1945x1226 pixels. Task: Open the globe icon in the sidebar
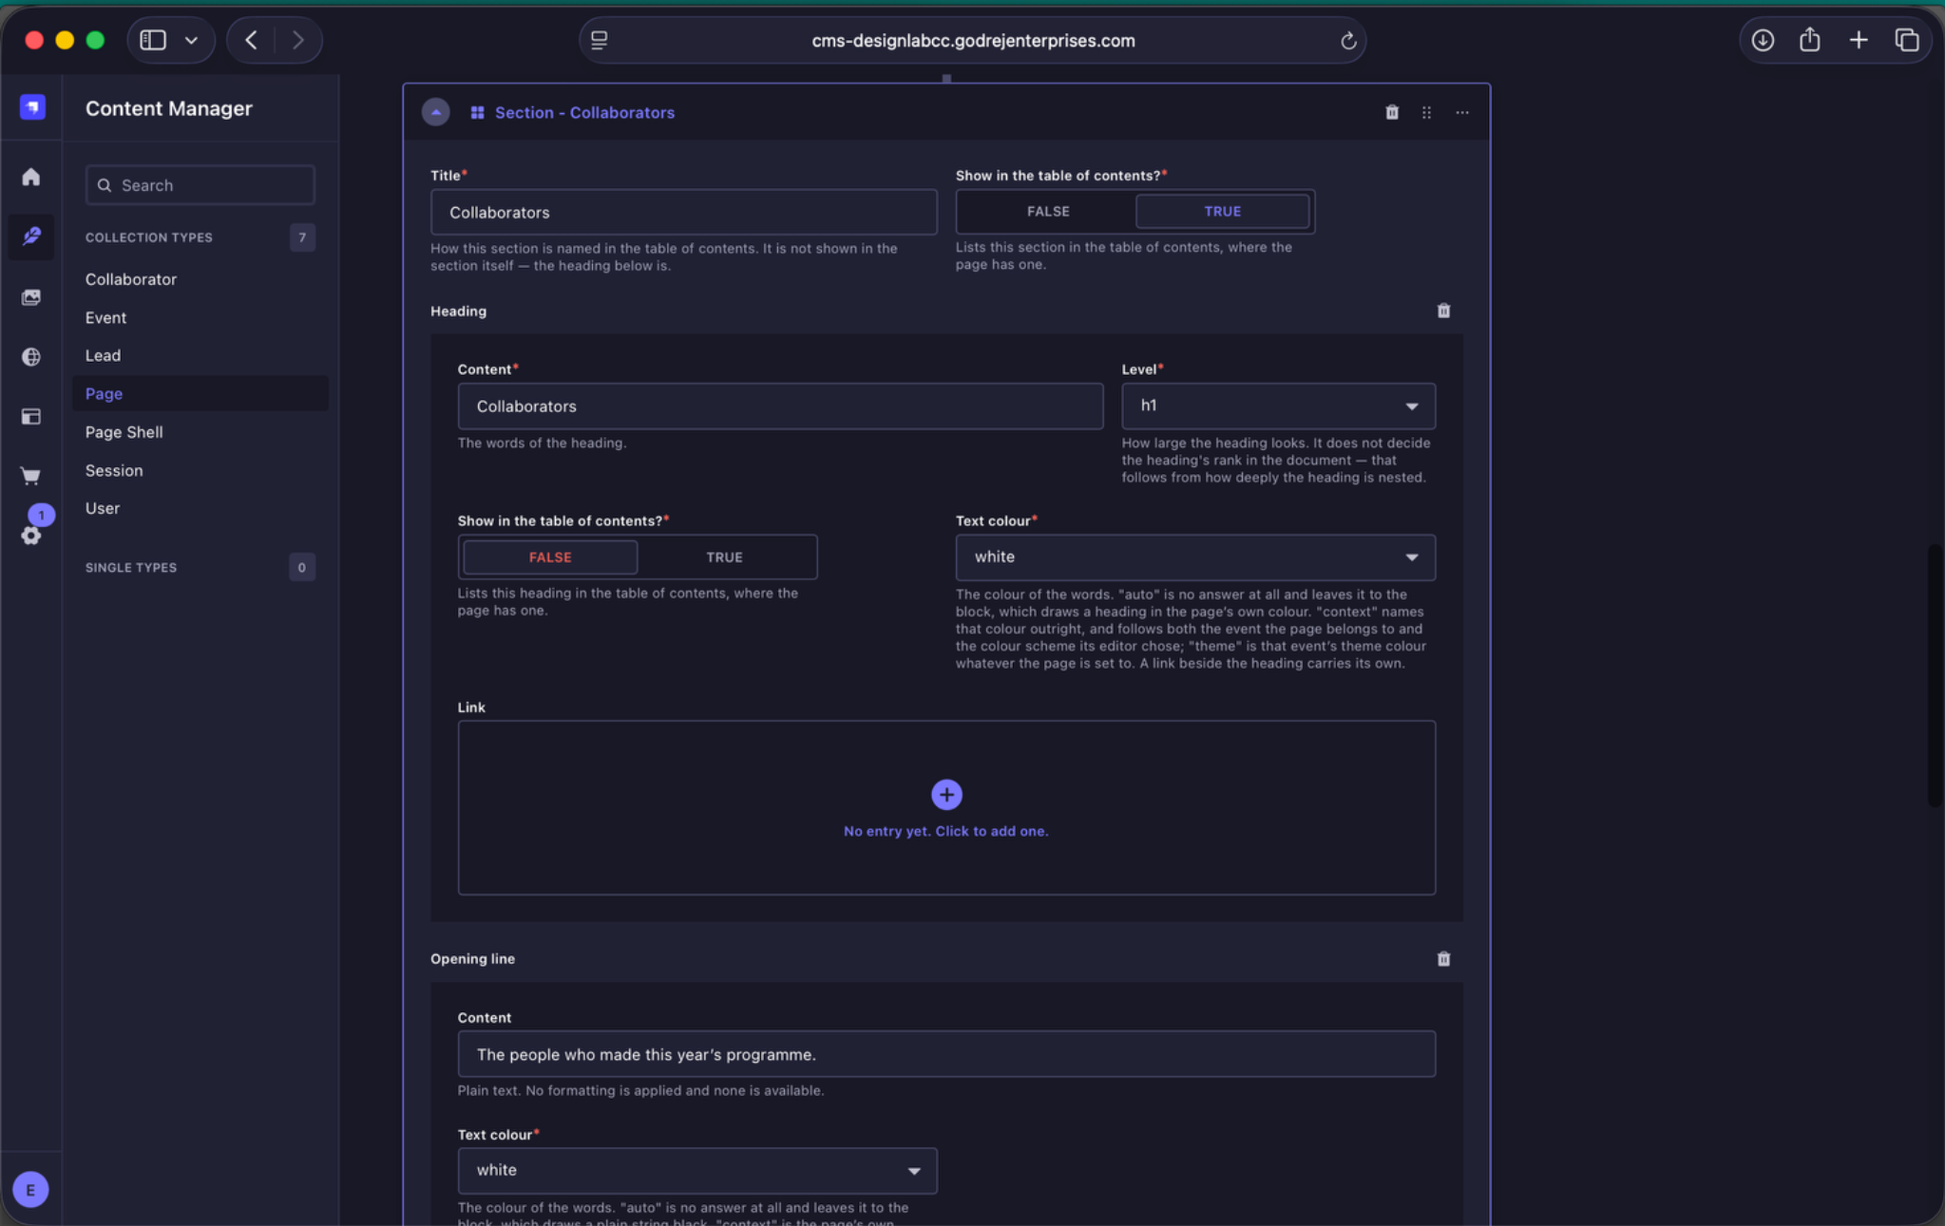31,356
